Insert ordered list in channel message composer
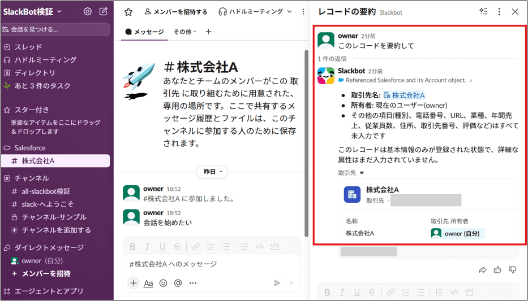Viewport: 528px width, 301px height. [x=211, y=247]
